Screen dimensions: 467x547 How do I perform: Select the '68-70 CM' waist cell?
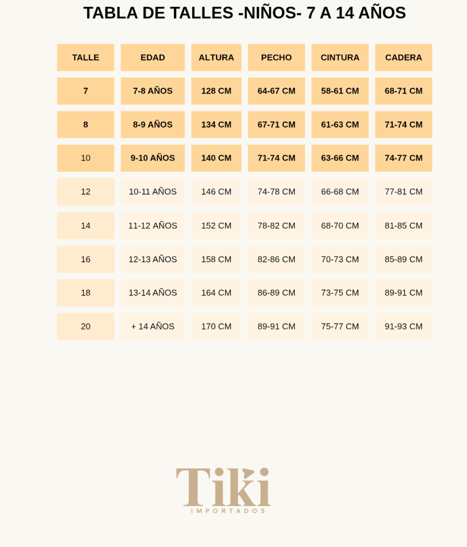click(340, 226)
